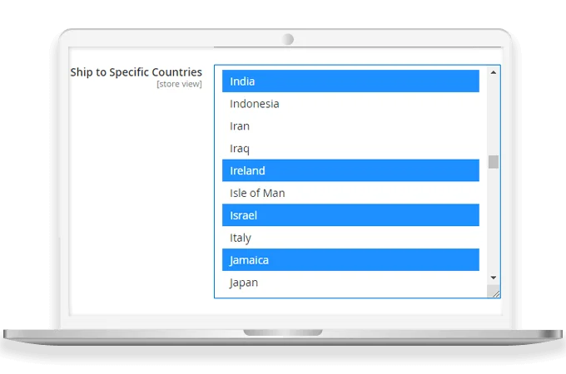Image resolution: width=566 pixels, height=374 pixels.
Task: Click the laptop webcam dot
Action: pyautogui.click(x=288, y=39)
